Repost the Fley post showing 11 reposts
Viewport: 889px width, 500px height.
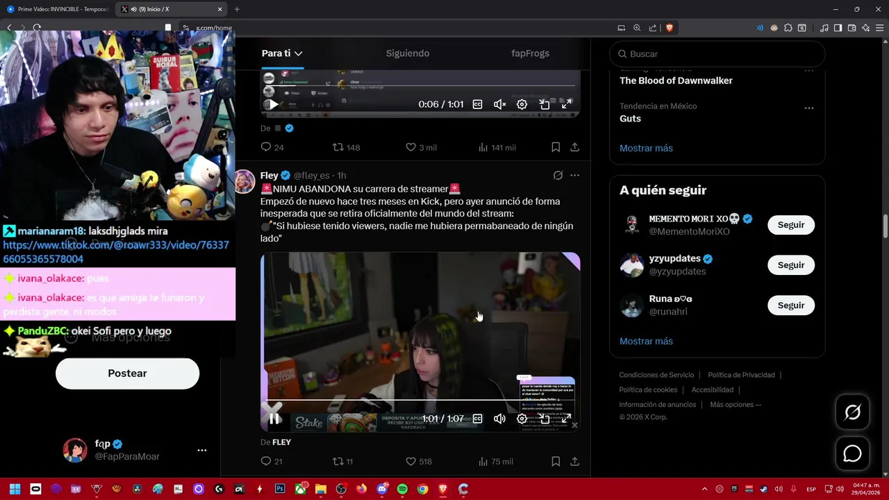[342, 461]
